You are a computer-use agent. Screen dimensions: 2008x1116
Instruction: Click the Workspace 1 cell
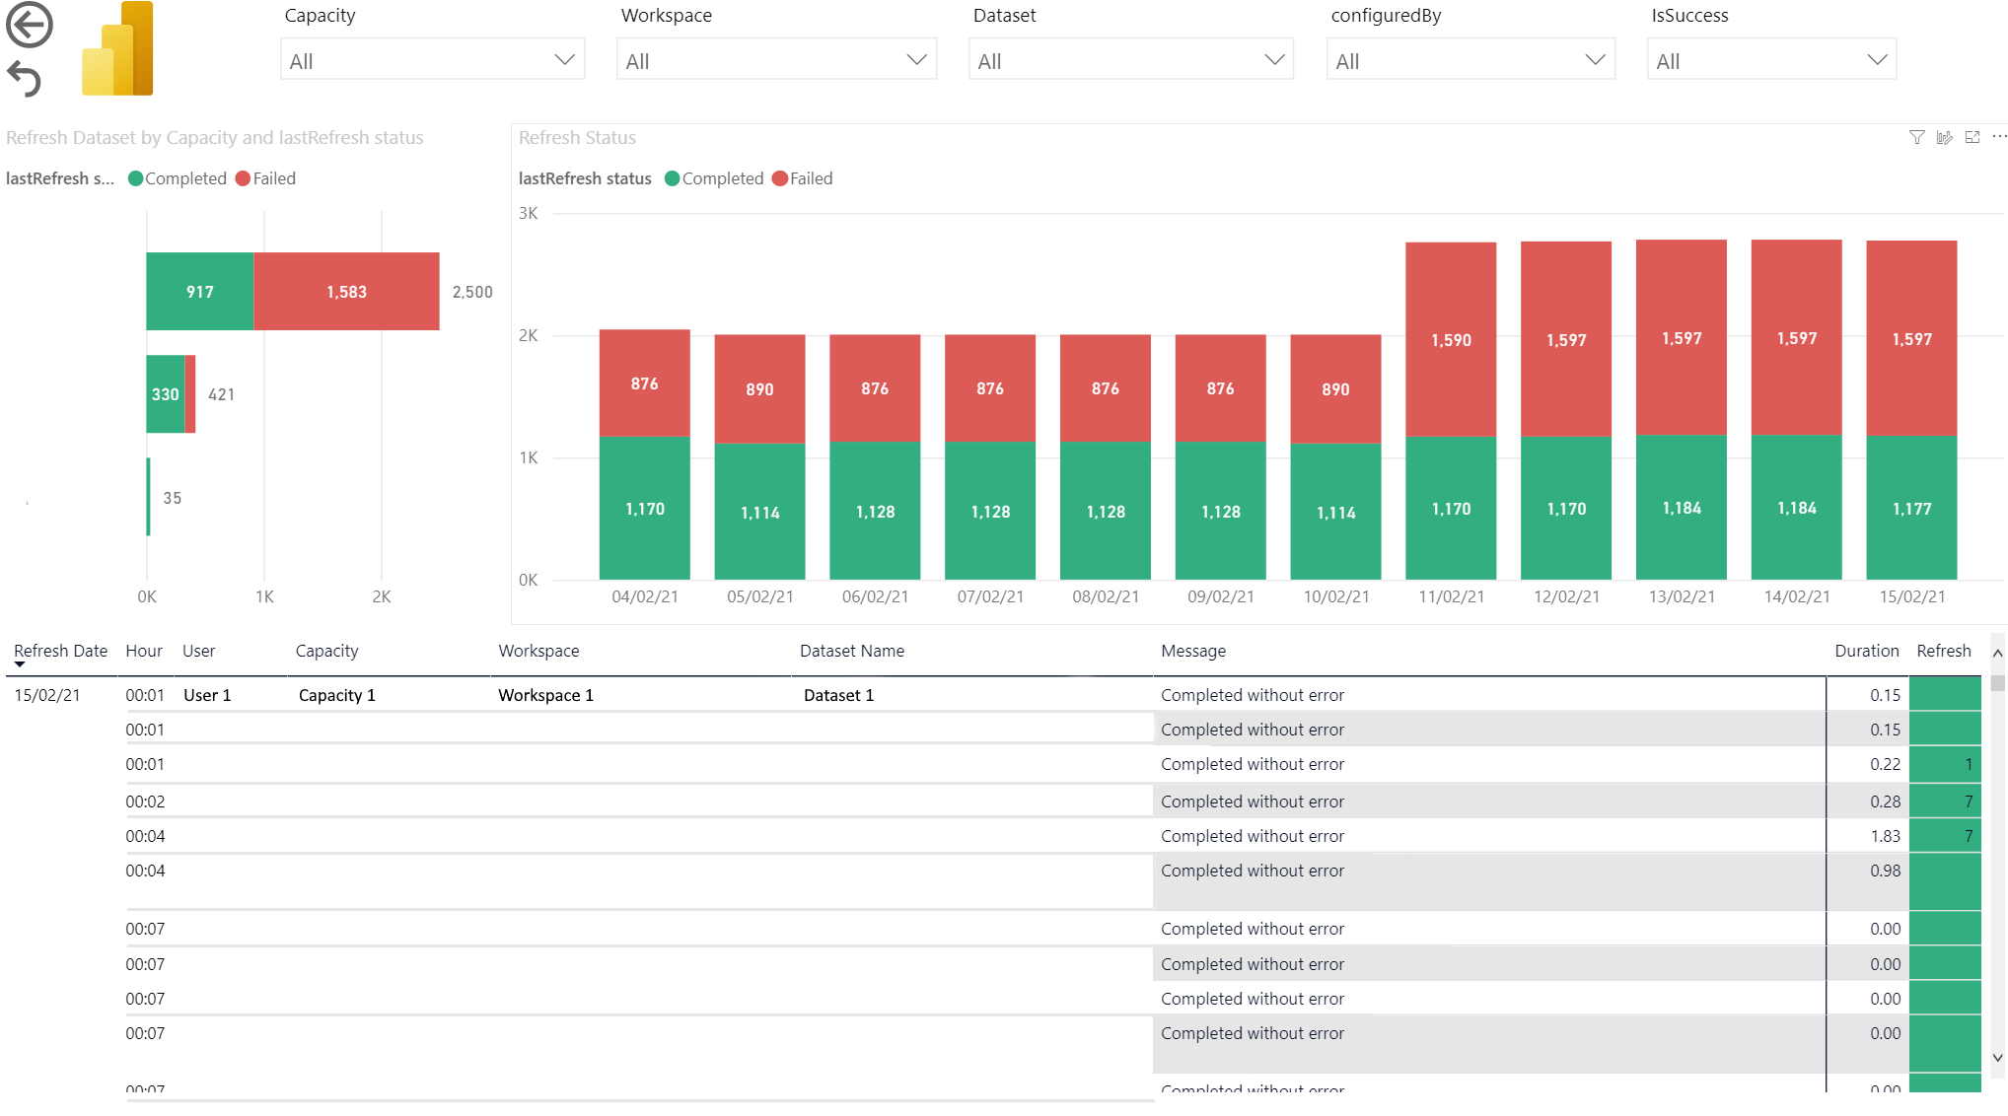coord(545,695)
